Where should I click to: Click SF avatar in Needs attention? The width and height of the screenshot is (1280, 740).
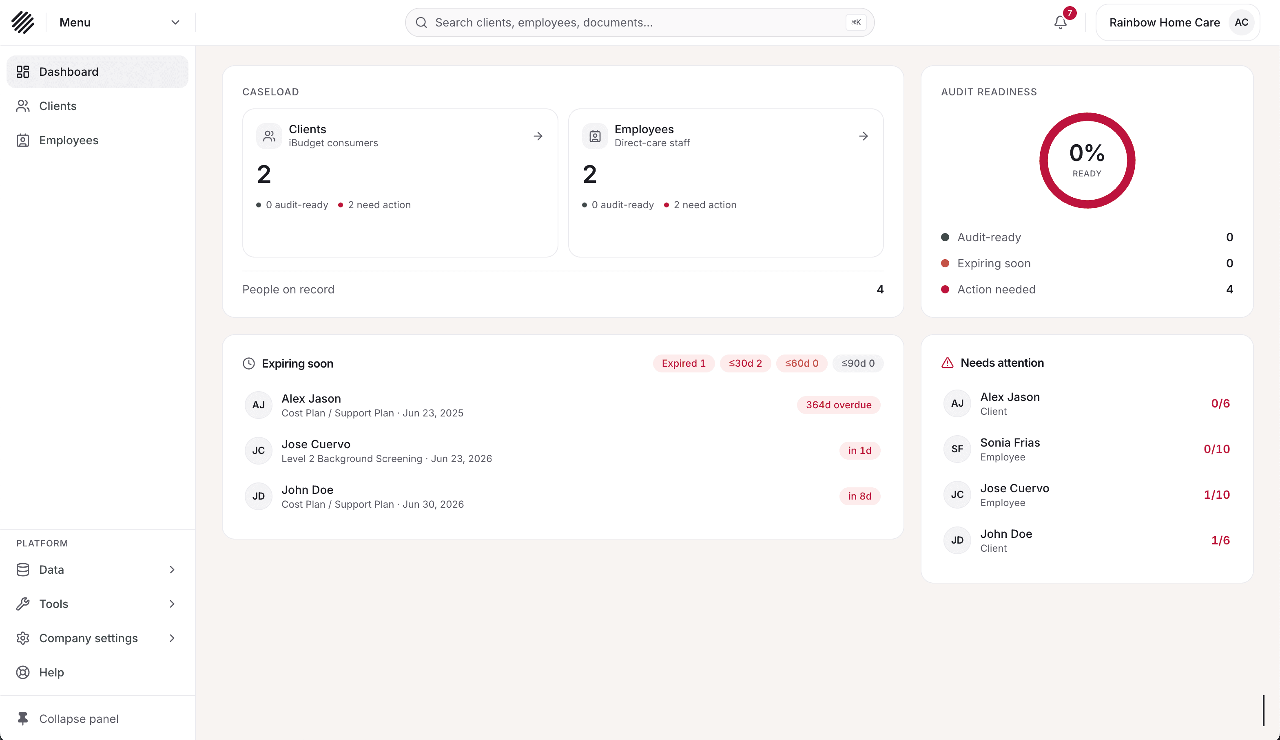957,449
